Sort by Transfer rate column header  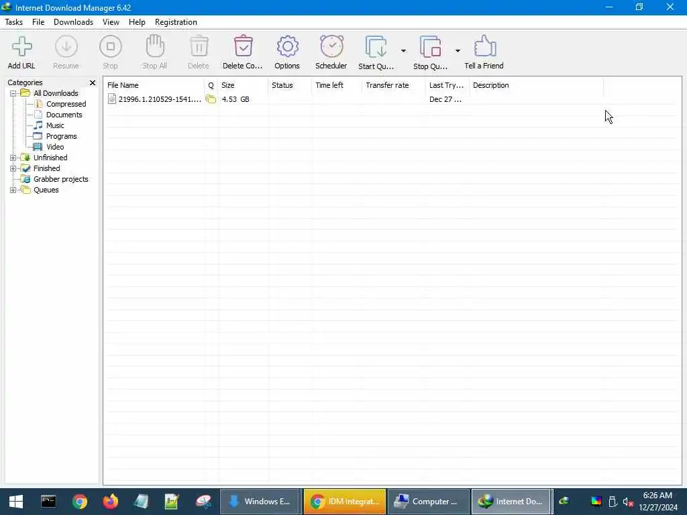[394, 85]
